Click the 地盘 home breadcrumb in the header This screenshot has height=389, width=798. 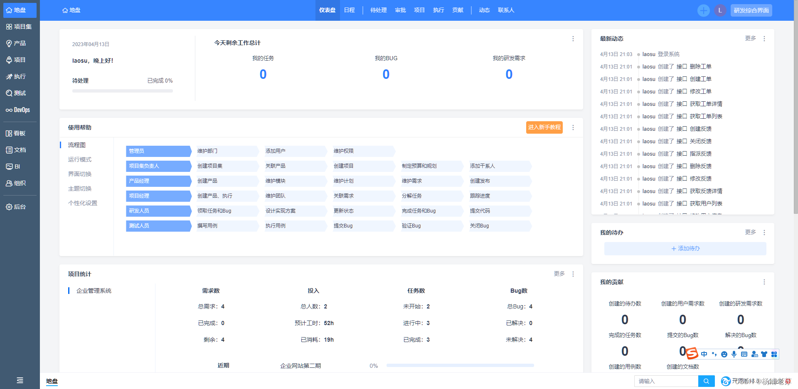[71, 10]
